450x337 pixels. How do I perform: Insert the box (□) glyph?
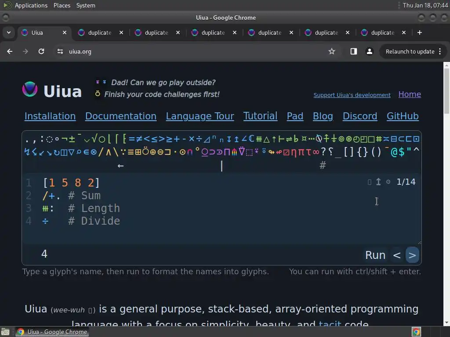pyautogui.click(x=371, y=139)
